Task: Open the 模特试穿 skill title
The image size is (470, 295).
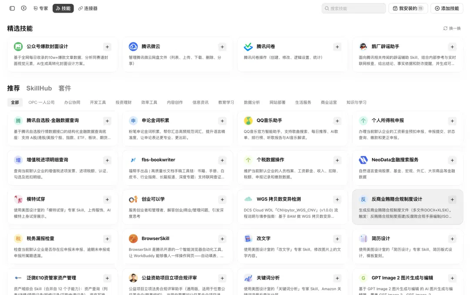Action: 36,199
